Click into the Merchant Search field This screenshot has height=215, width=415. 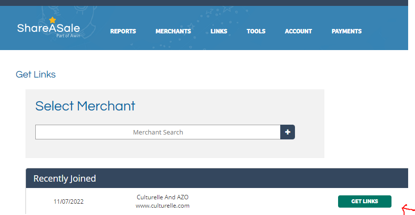point(158,132)
